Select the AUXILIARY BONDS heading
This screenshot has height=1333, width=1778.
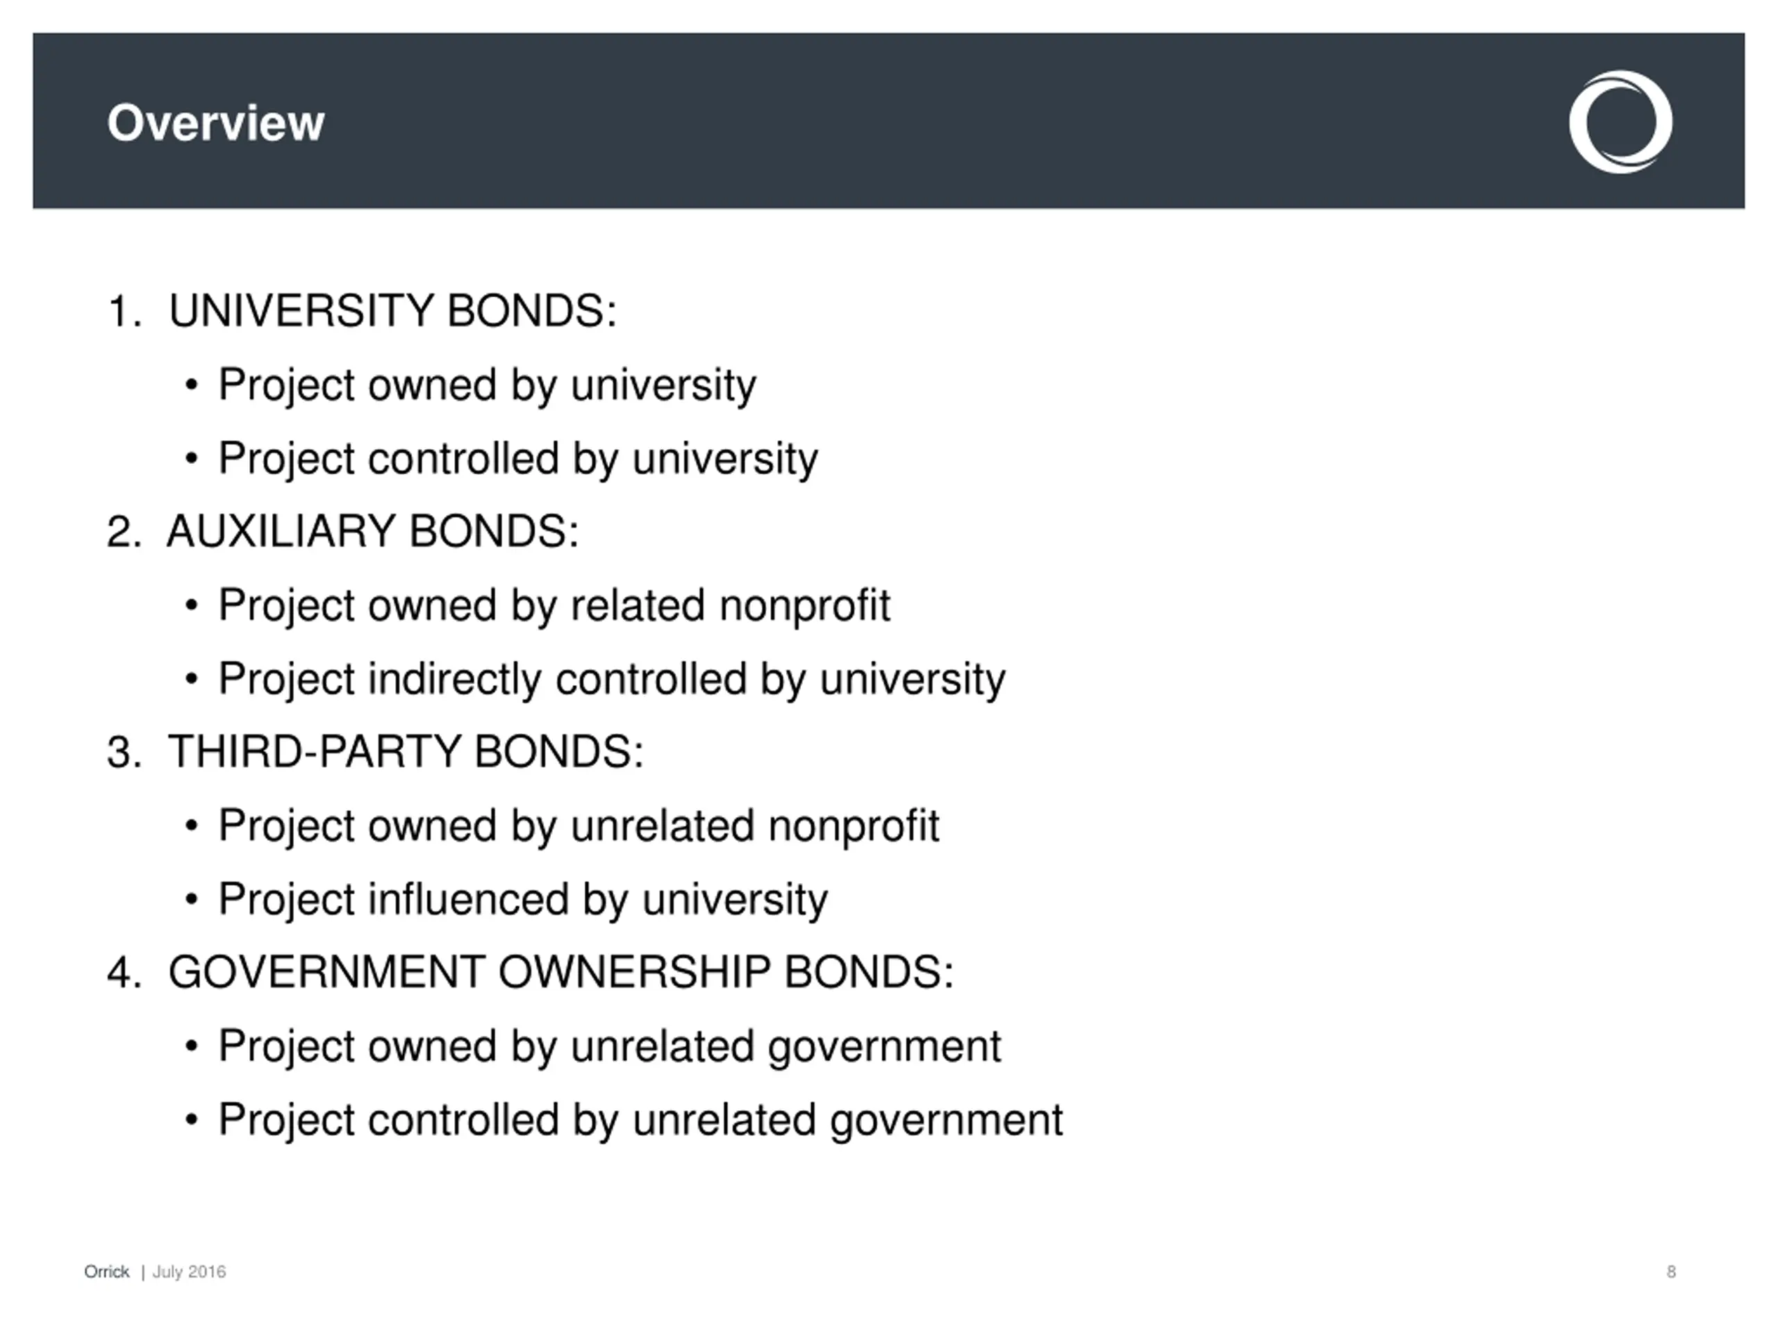[373, 531]
